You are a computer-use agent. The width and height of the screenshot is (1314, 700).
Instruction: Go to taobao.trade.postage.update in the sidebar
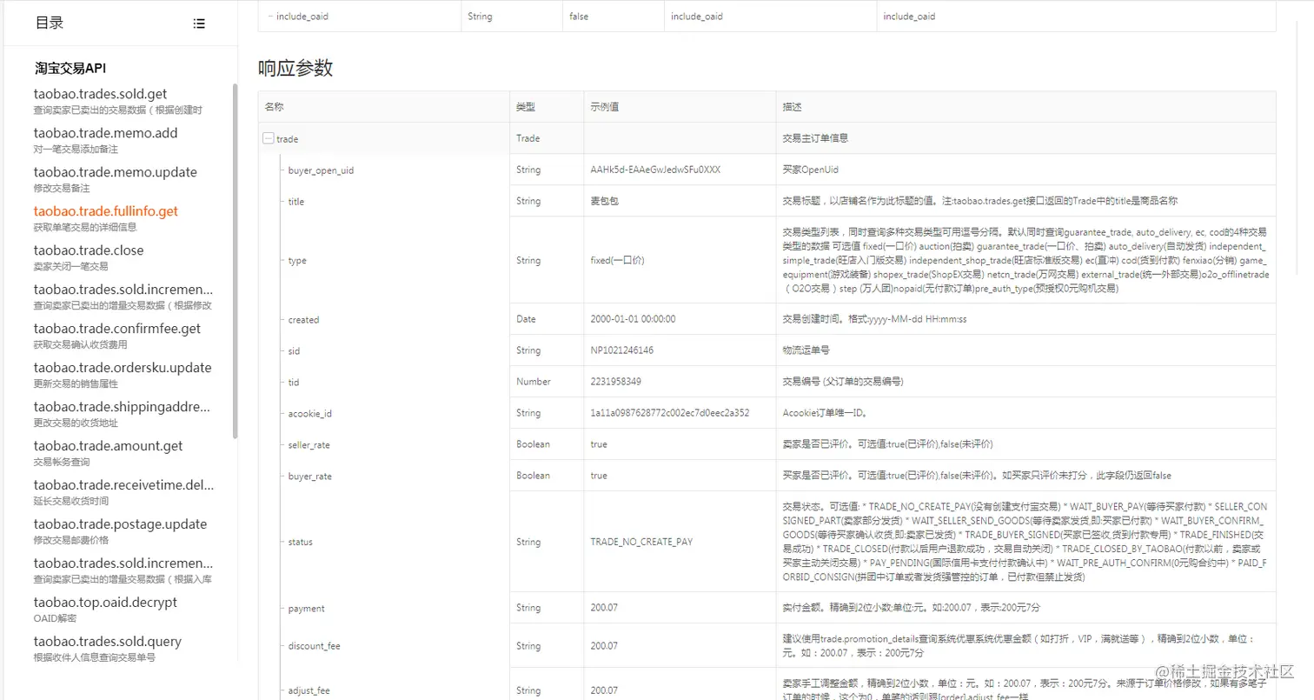pos(121,524)
